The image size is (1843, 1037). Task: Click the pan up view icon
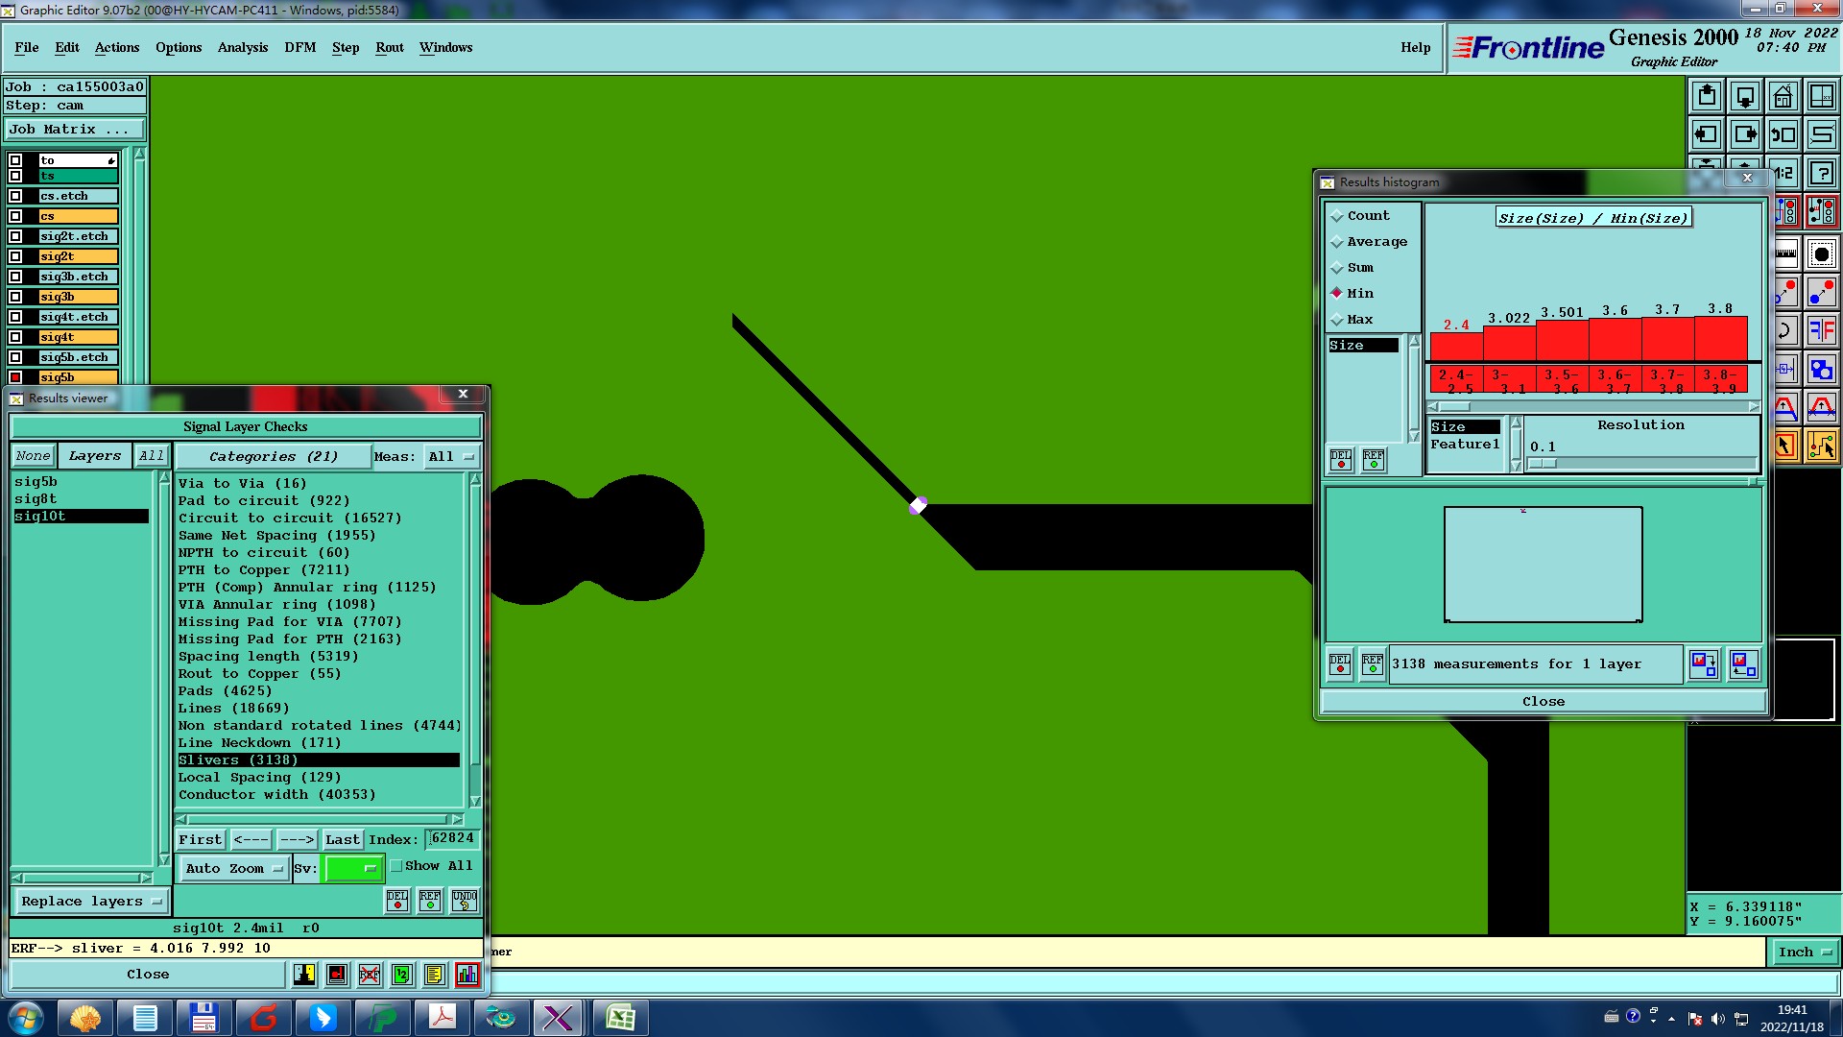pos(1707,96)
